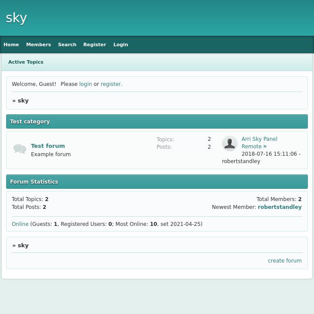Open Search from the navigation bar

67,44
